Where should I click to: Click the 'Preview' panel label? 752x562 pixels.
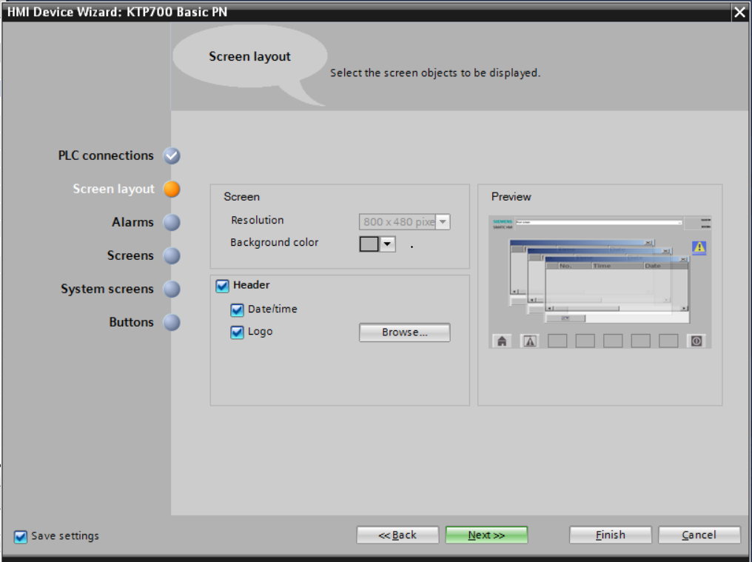tap(511, 197)
